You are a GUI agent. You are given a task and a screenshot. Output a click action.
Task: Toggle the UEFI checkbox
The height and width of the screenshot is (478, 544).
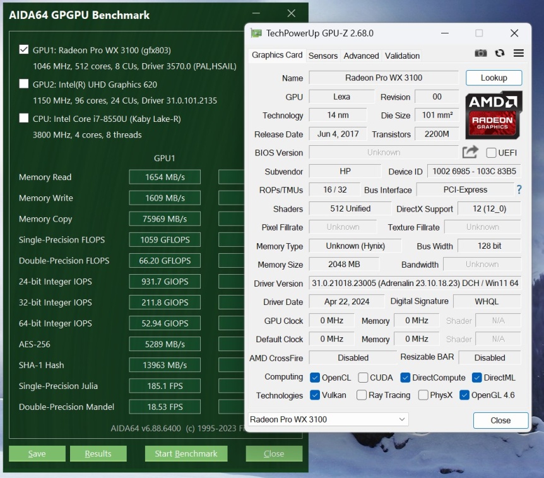pyautogui.click(x=491, y=153)
